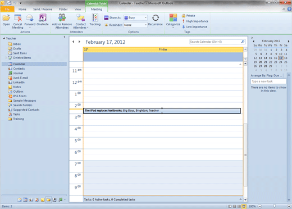
Task: Click the zoom slider handle
Action: (274, 206)
